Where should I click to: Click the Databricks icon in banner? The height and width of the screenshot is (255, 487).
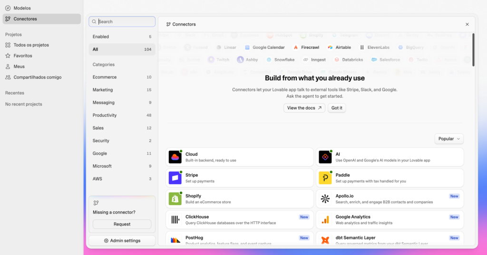[337, 59]
